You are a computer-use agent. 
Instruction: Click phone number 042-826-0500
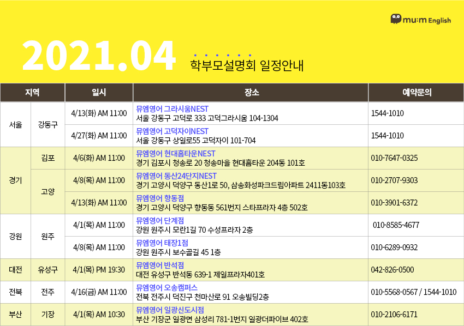pos(392,270)
